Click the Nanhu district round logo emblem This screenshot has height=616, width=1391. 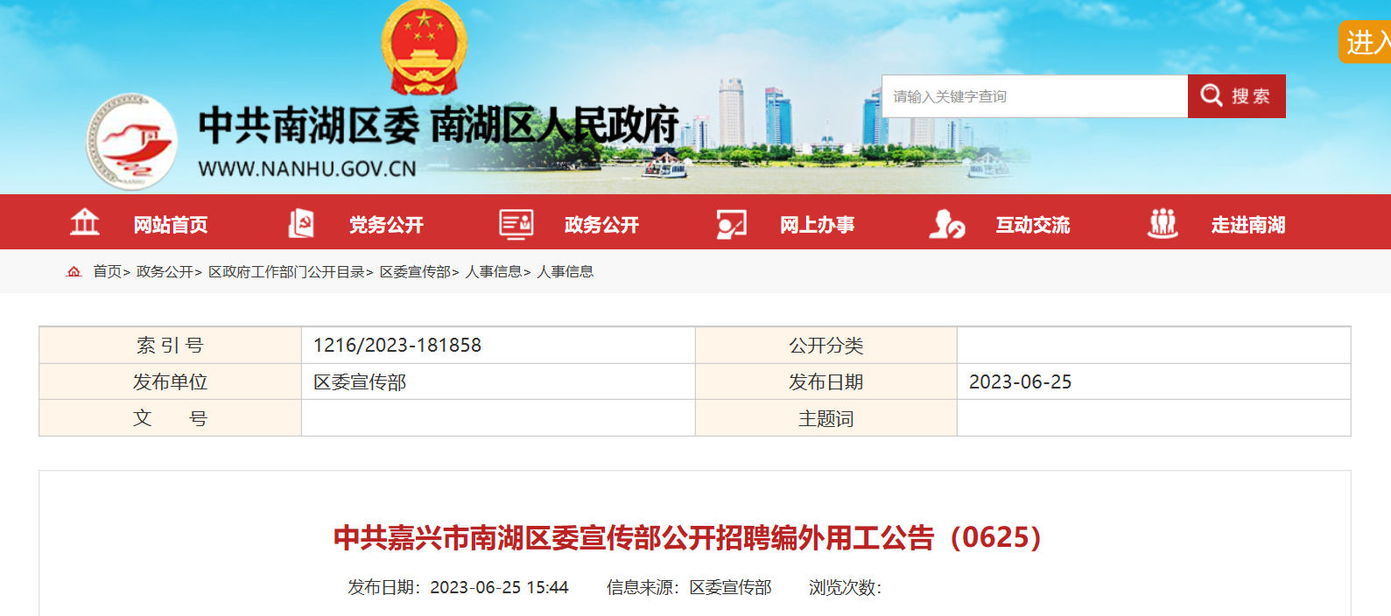tap(132, 142)
